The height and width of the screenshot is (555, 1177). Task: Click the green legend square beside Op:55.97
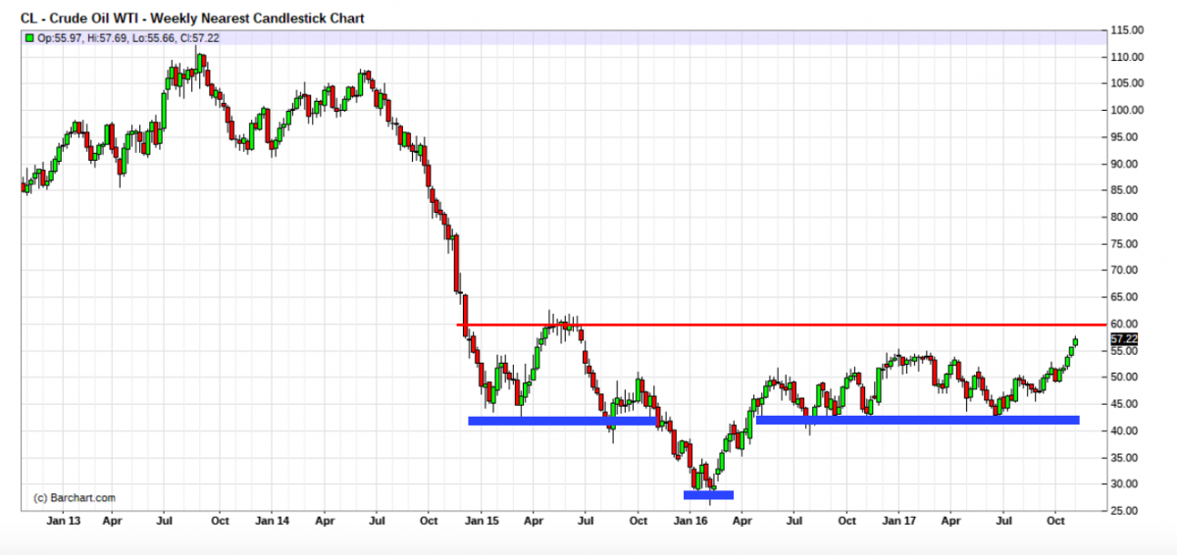tap(29, 38)
